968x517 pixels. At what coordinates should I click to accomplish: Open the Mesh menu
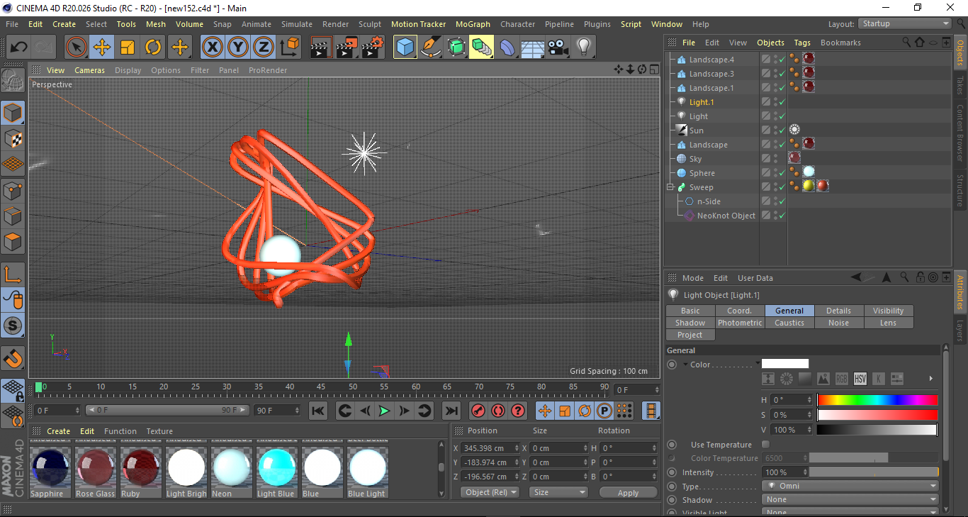156,24
